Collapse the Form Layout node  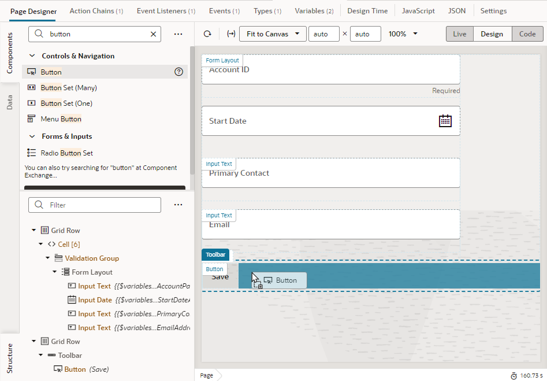(x=55, y=272)
